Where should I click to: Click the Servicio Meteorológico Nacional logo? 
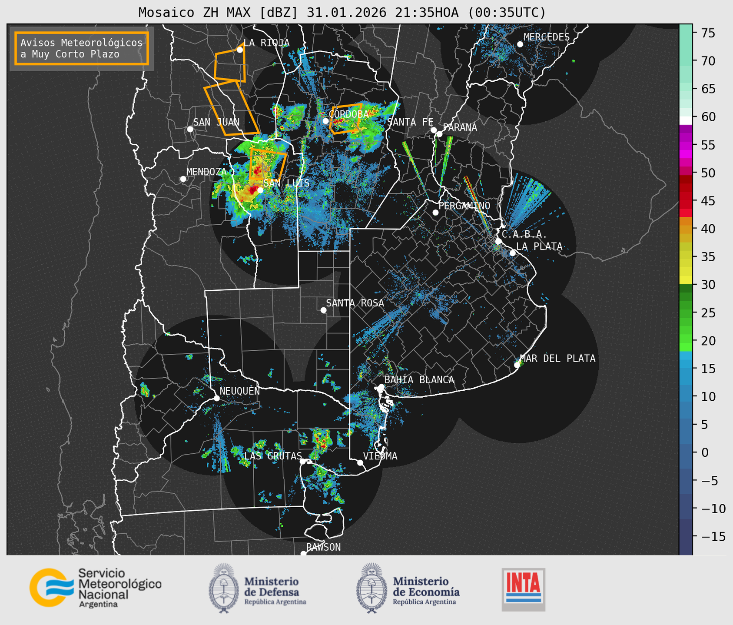tap(96, 588)
